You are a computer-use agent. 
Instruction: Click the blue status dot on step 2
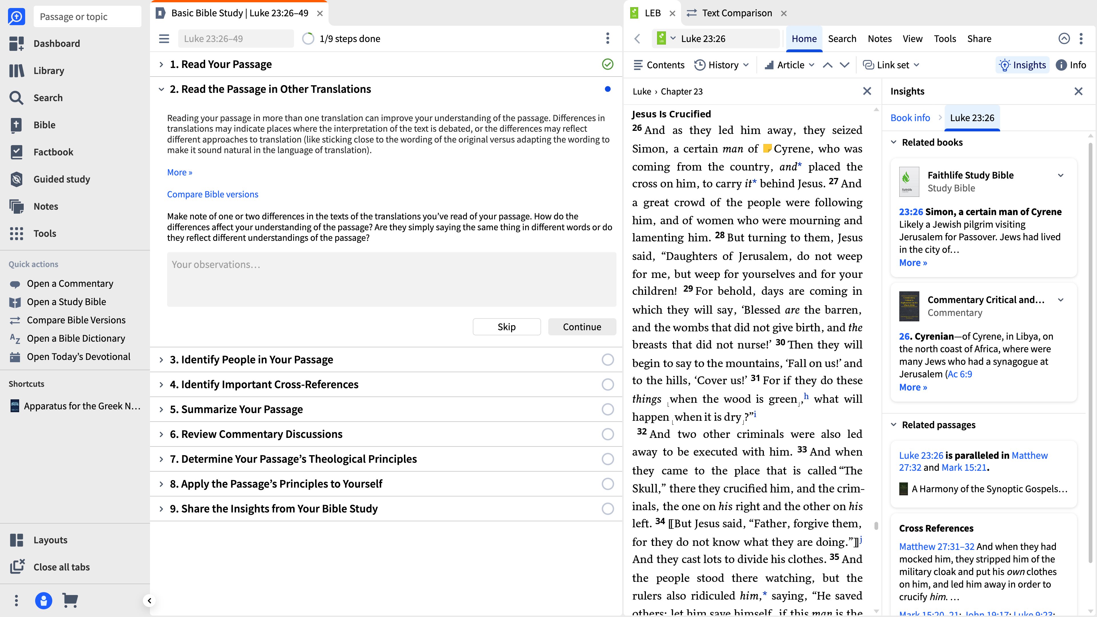(x=608, y=89)
